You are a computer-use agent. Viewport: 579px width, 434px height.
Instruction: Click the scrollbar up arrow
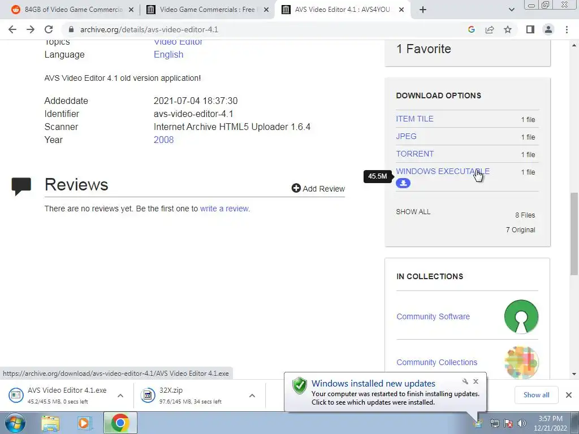tap(574, 45)
